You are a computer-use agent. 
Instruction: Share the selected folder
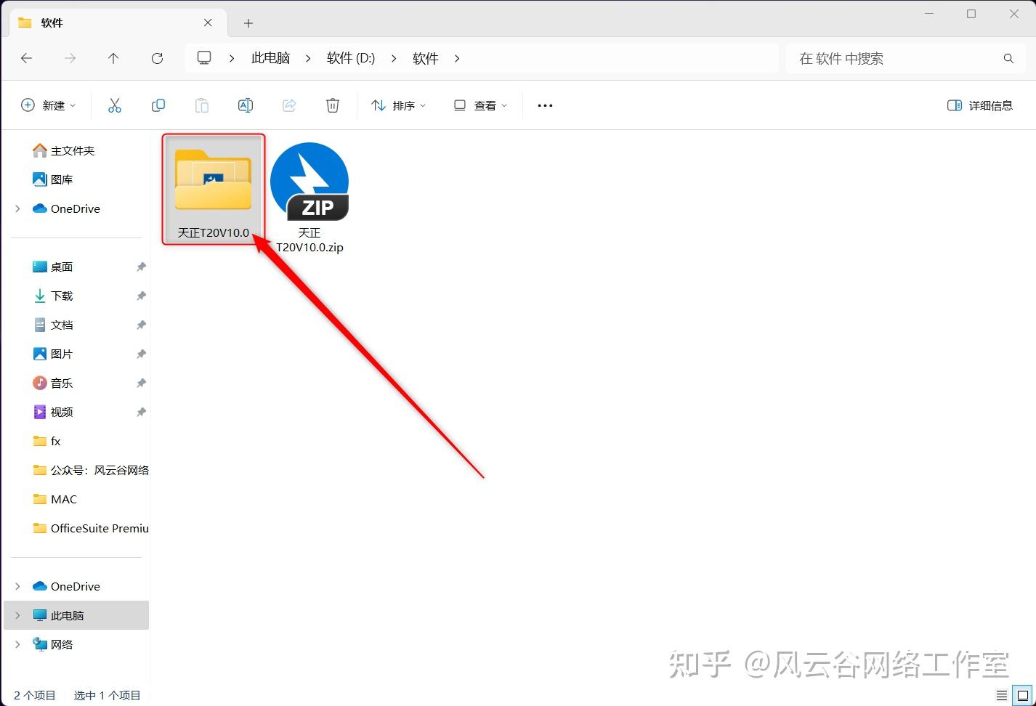click(x=289, y=105)
